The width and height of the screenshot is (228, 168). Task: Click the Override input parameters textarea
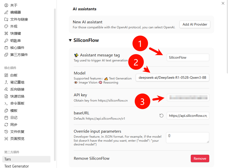(187, 138)
